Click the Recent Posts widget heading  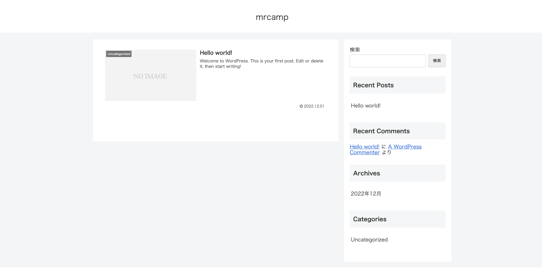(373, 85)
